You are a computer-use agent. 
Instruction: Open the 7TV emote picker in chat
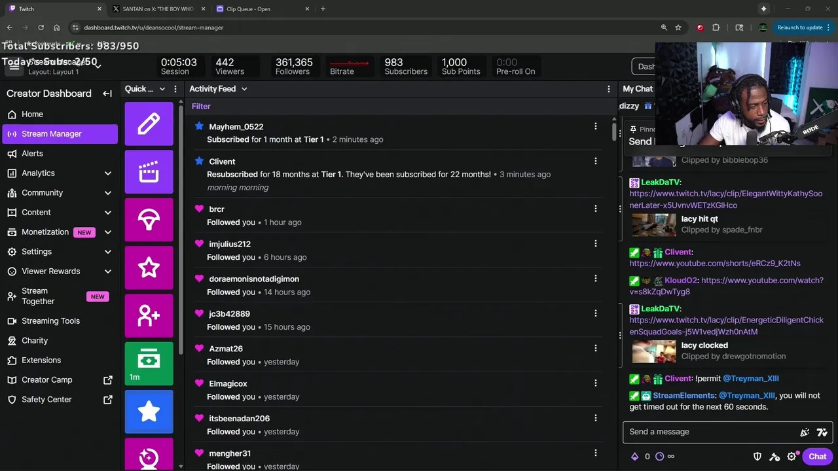point(822,432)
